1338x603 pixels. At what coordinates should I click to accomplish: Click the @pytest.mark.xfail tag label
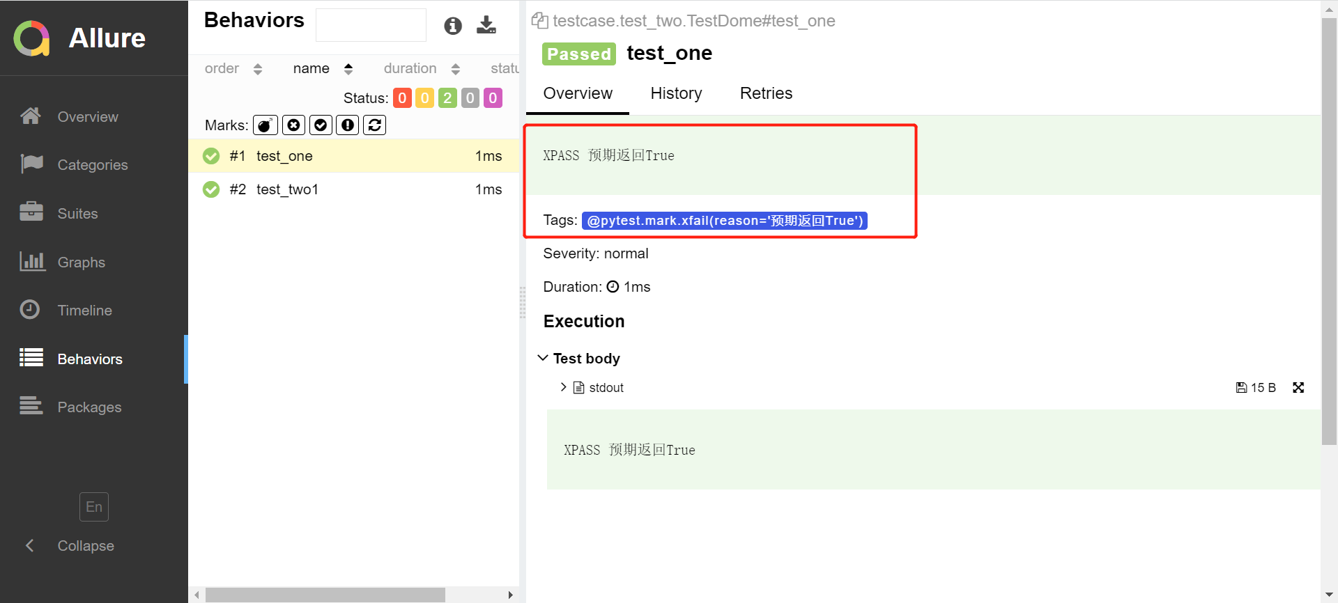coord(725,221)
